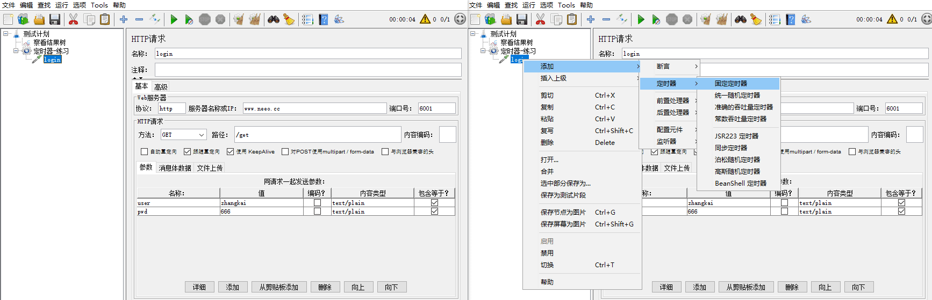932x300 pixels.
Task: Click Open file icon in left window toolbar
Action: (39, 19)
